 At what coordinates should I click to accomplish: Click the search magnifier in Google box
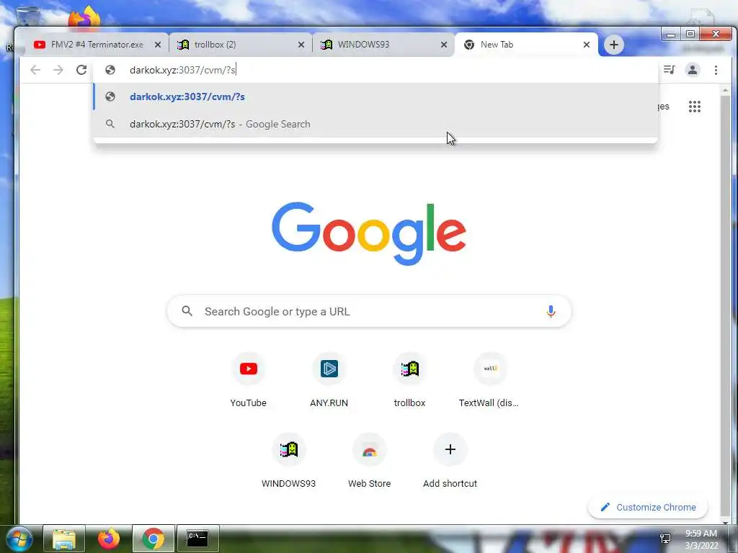(187, 311)
